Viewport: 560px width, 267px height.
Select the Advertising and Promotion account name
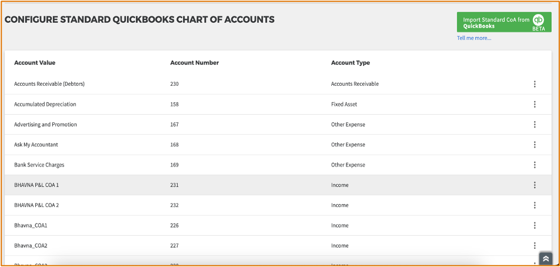[x=45, y=125]
